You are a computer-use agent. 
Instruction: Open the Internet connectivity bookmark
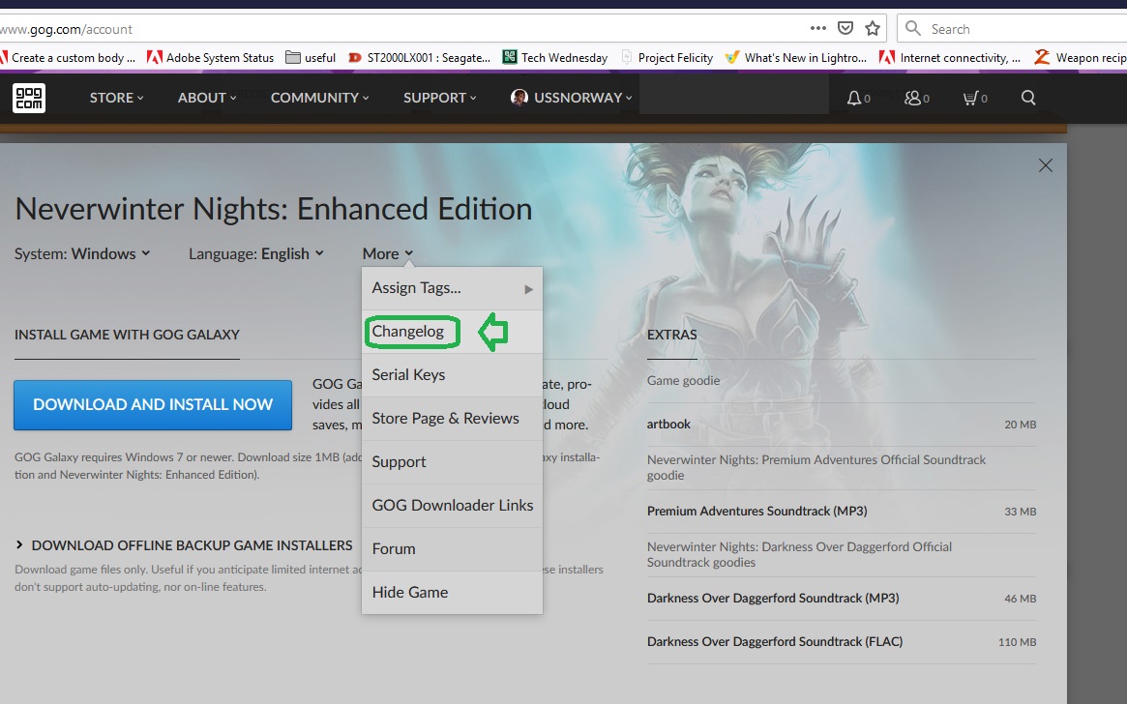pos(949,57)
